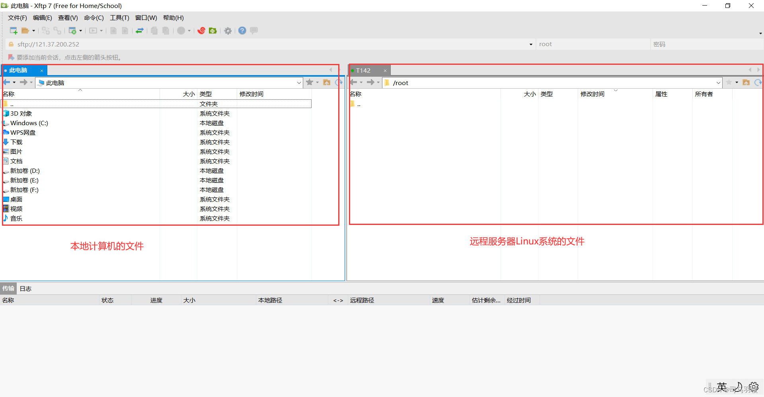
Task: Open the 工具(T) menu
Action: 119,18
